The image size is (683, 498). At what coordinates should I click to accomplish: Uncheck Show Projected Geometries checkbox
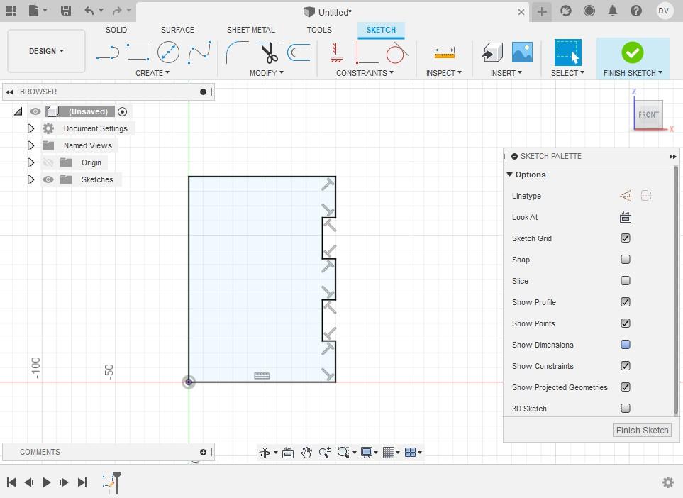pyautogui.click(x=626, y=387)
